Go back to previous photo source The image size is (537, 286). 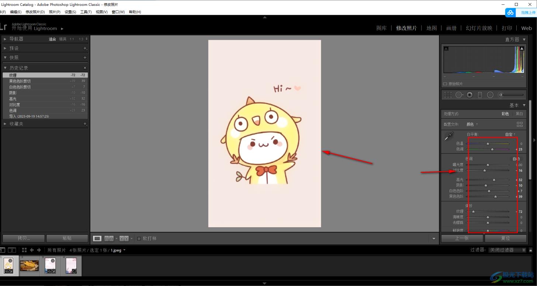click(x=32, y=250)
